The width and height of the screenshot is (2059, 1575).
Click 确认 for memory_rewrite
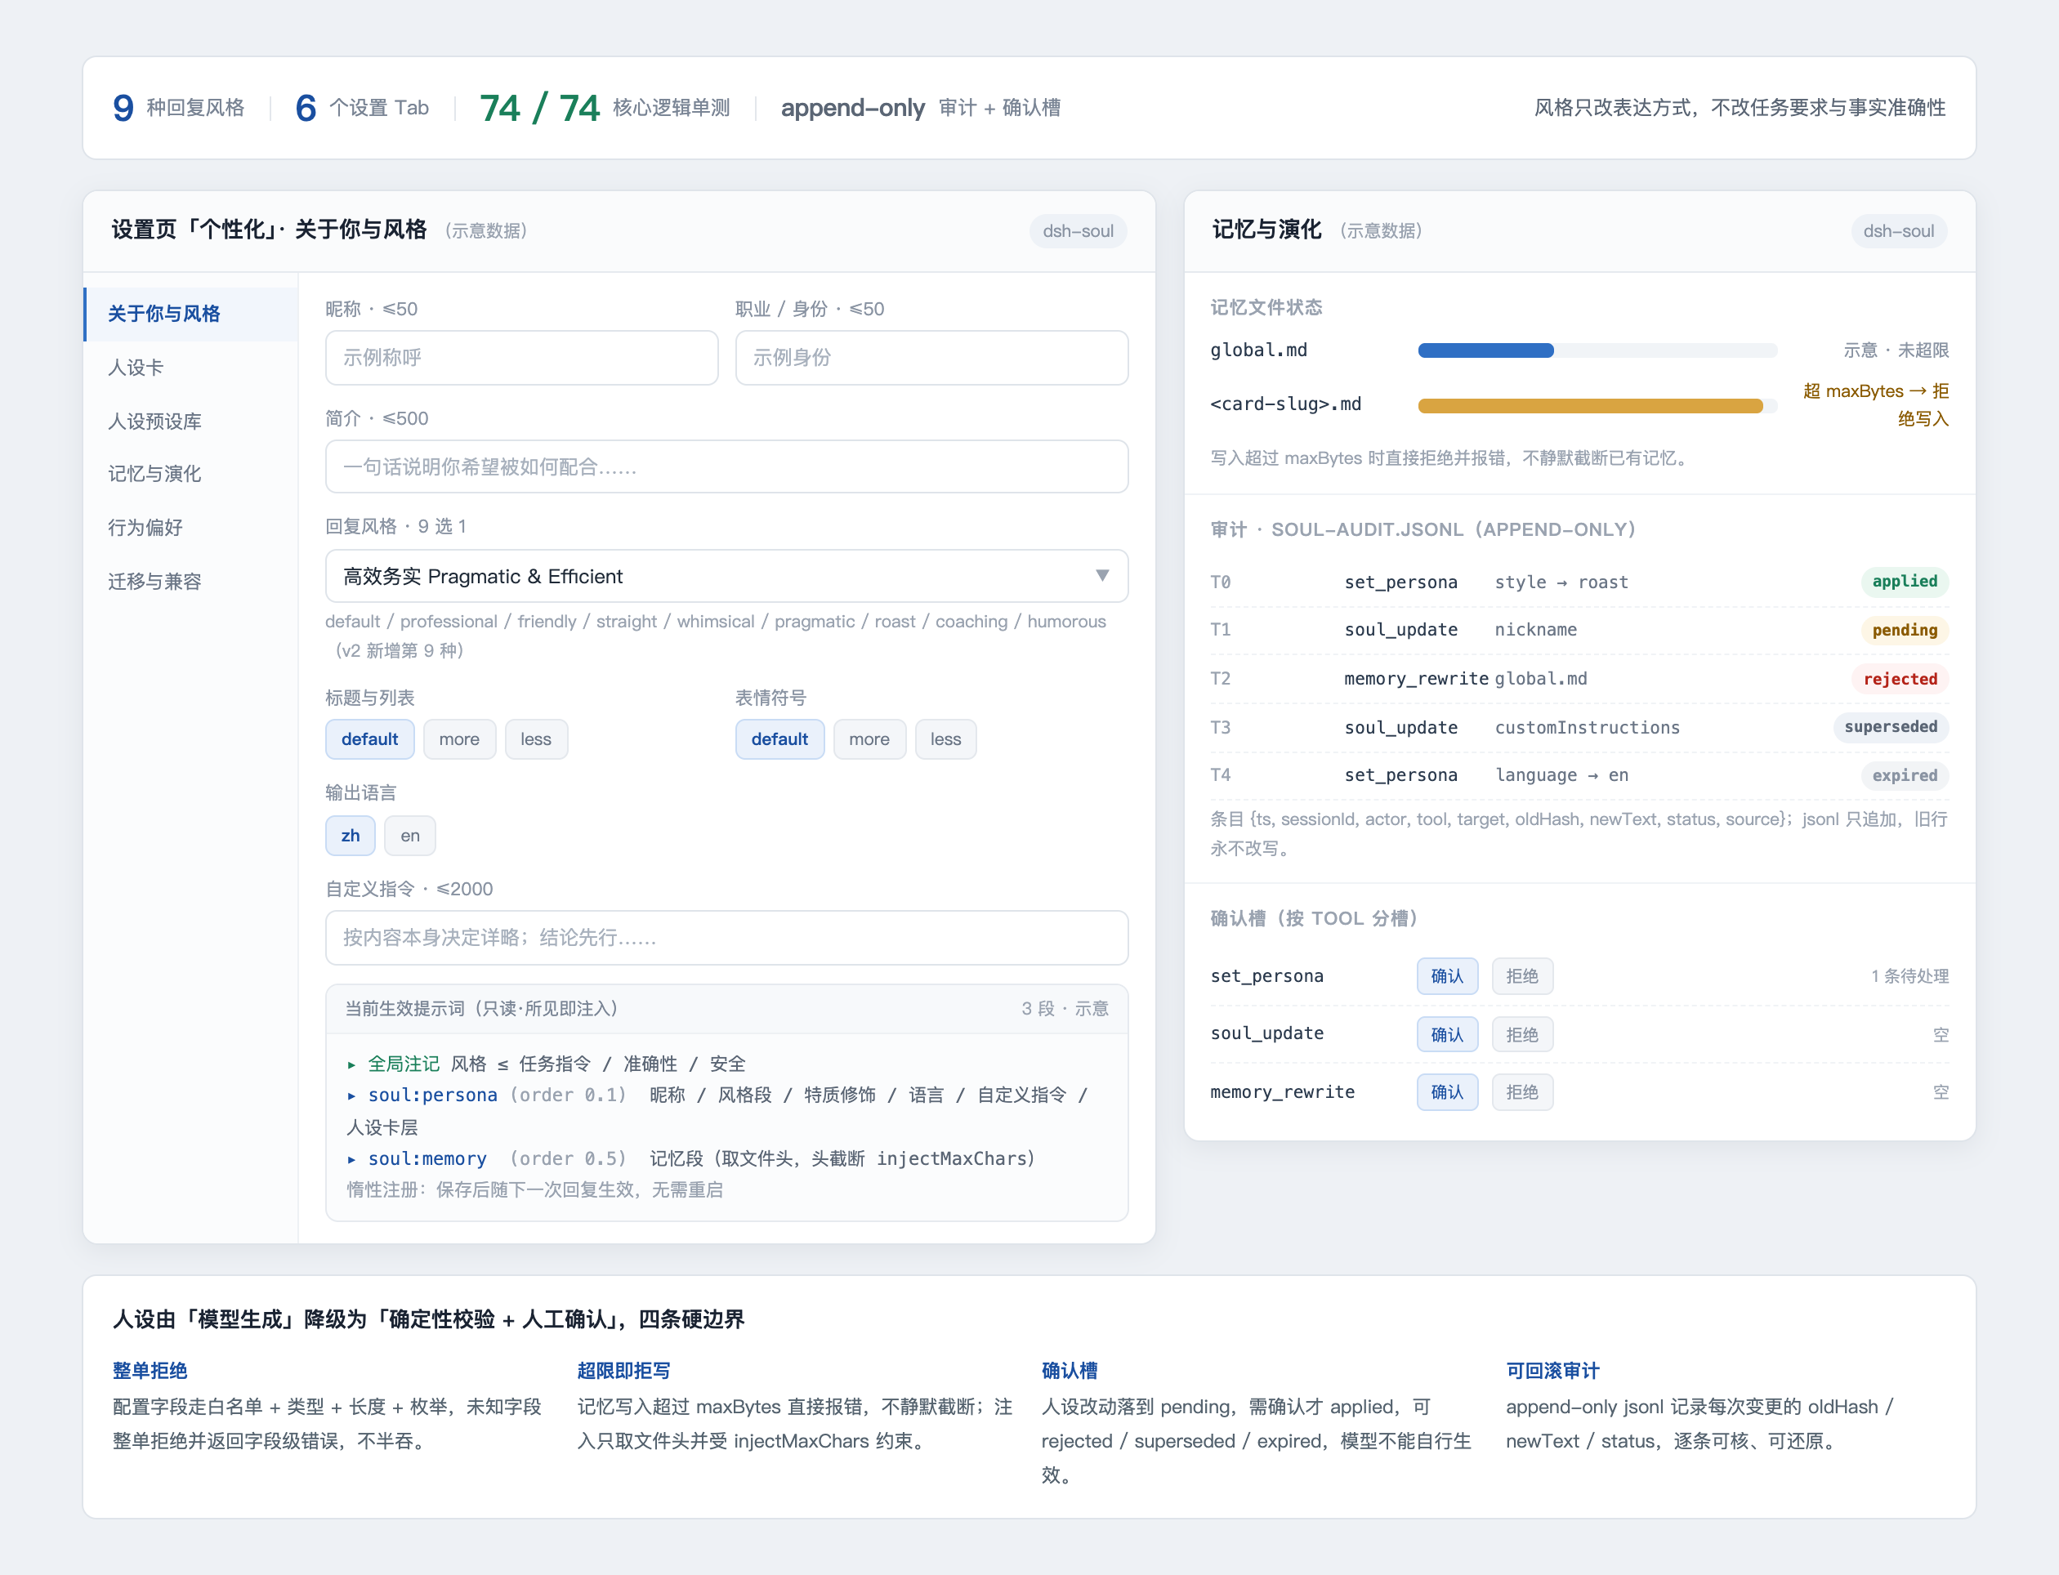[1447, 1092]
